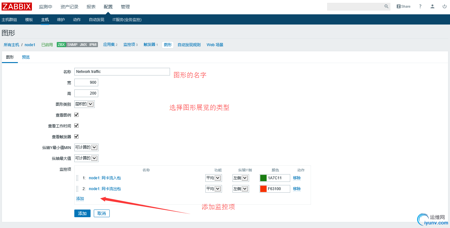The height and width of the screenshot is (228, 450).
Task: Click the IPMI availability badge
Action: click(93, 45)
